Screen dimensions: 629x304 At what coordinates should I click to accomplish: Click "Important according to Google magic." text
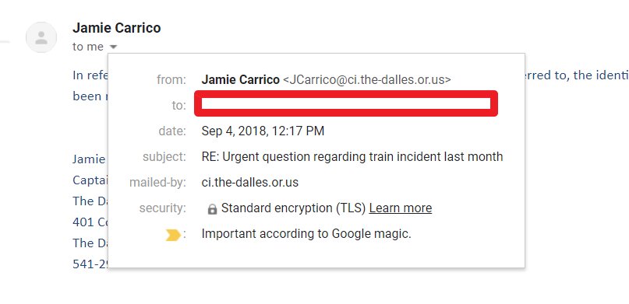306,233
